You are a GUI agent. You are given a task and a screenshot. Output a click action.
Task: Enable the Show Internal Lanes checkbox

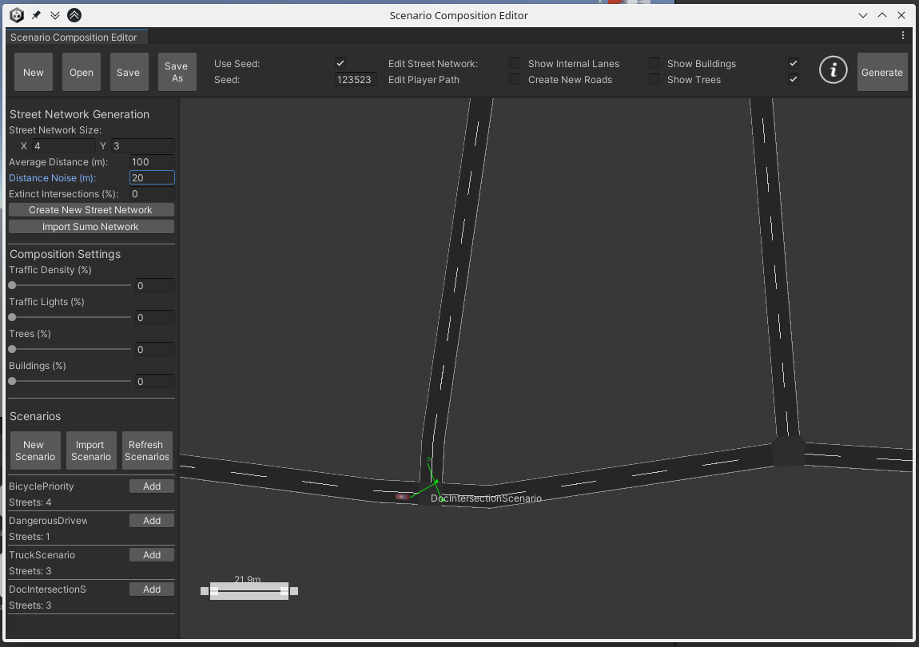coord(654,63)
